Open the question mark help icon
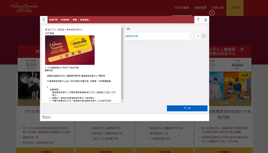The width and height of the screenshot is (268, 153). point(198,20)
